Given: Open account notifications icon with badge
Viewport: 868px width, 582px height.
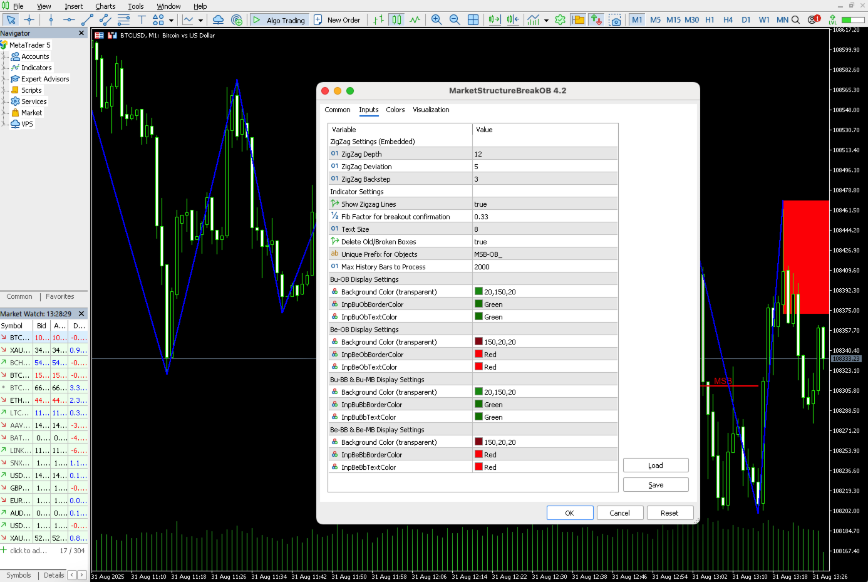Looking at the screenshot, I should pyautogui.click(x=814, y=19).
